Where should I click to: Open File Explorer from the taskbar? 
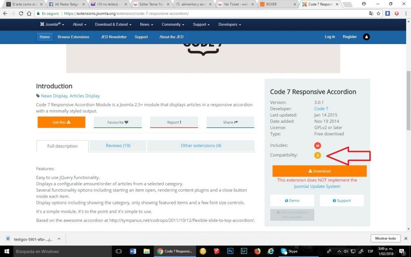click(x=146, y=251)
